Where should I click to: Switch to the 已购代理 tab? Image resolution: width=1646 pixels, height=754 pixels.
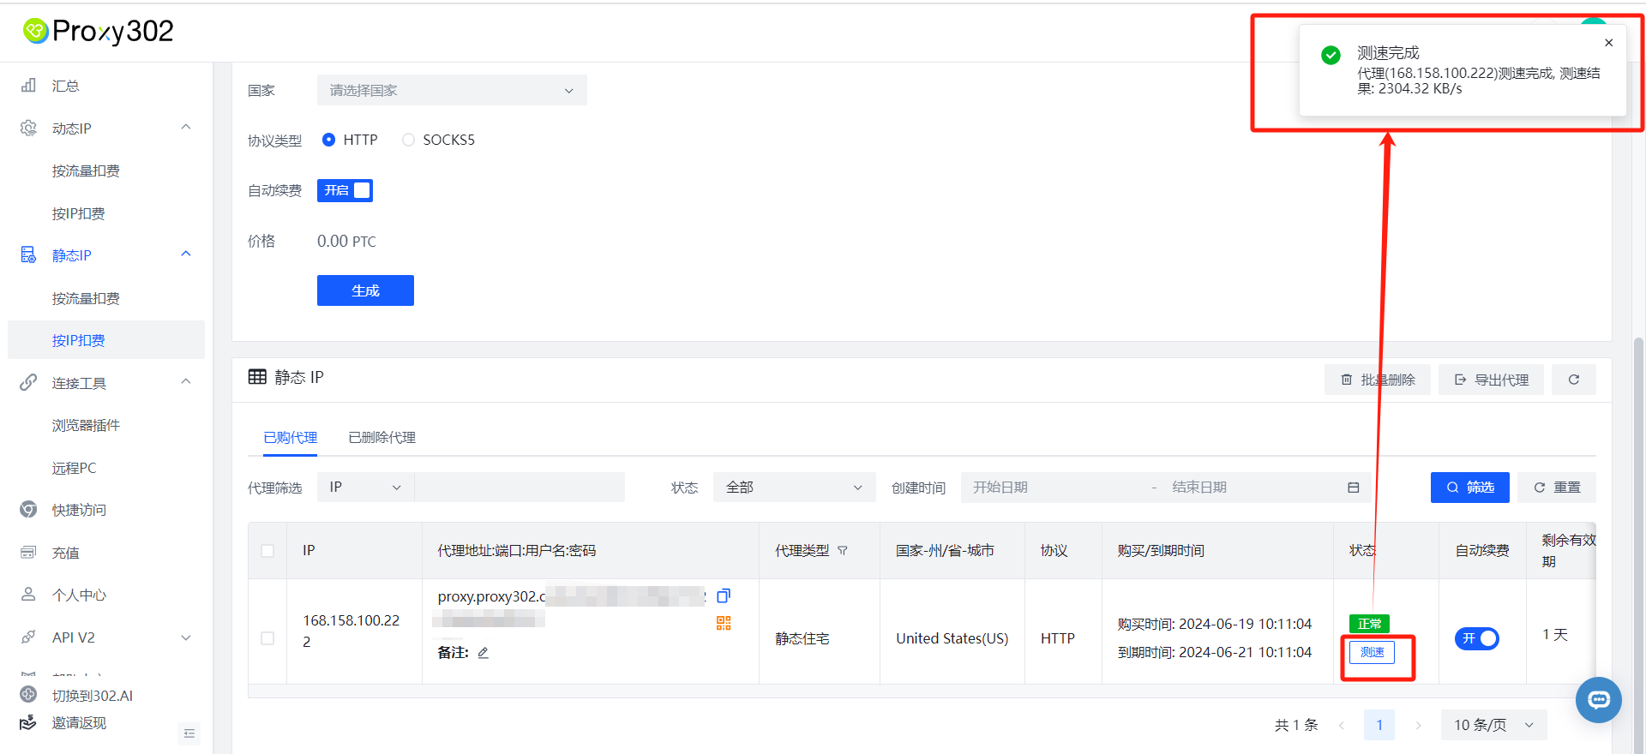pos(291,437)
